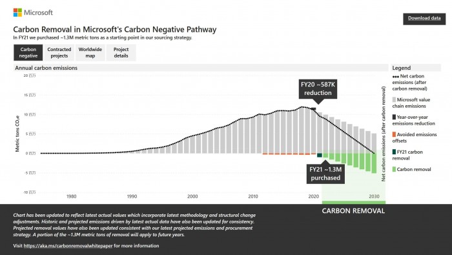Click the Annual carbon emissions header bar
This screenshot has height=255, width=452.
201,68
